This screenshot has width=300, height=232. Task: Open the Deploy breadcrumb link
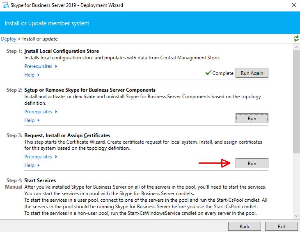[x=9, y=39]
